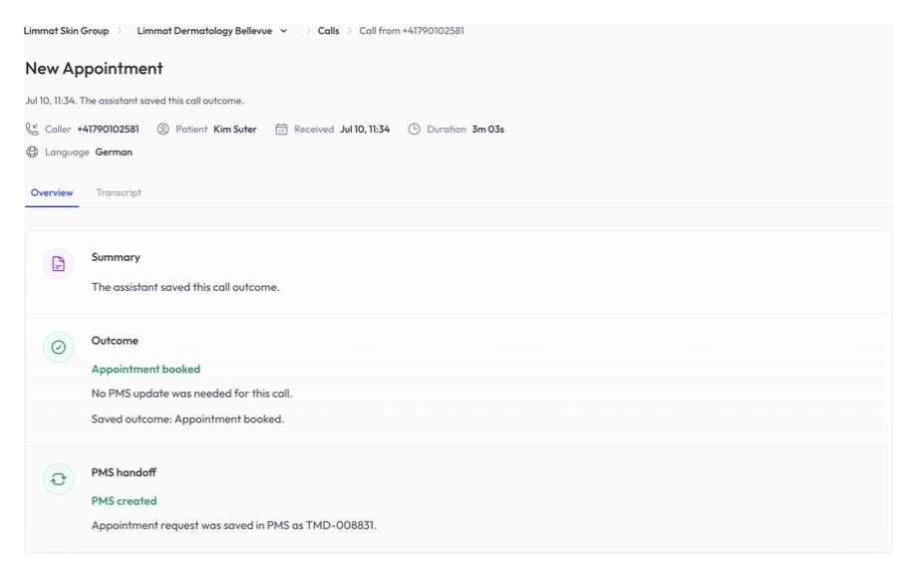917x578 pixels.
Task: Open patient Kim Suter's name
Action: pos(235,130)
